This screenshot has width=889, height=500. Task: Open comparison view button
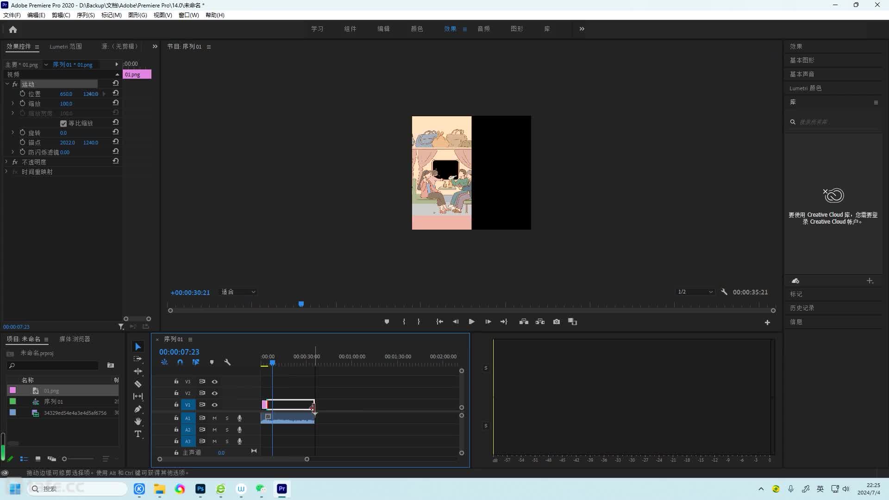pyautogui.click(x=573, y=322)
